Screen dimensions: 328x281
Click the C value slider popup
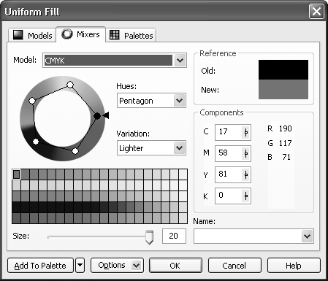pos(246,132)
